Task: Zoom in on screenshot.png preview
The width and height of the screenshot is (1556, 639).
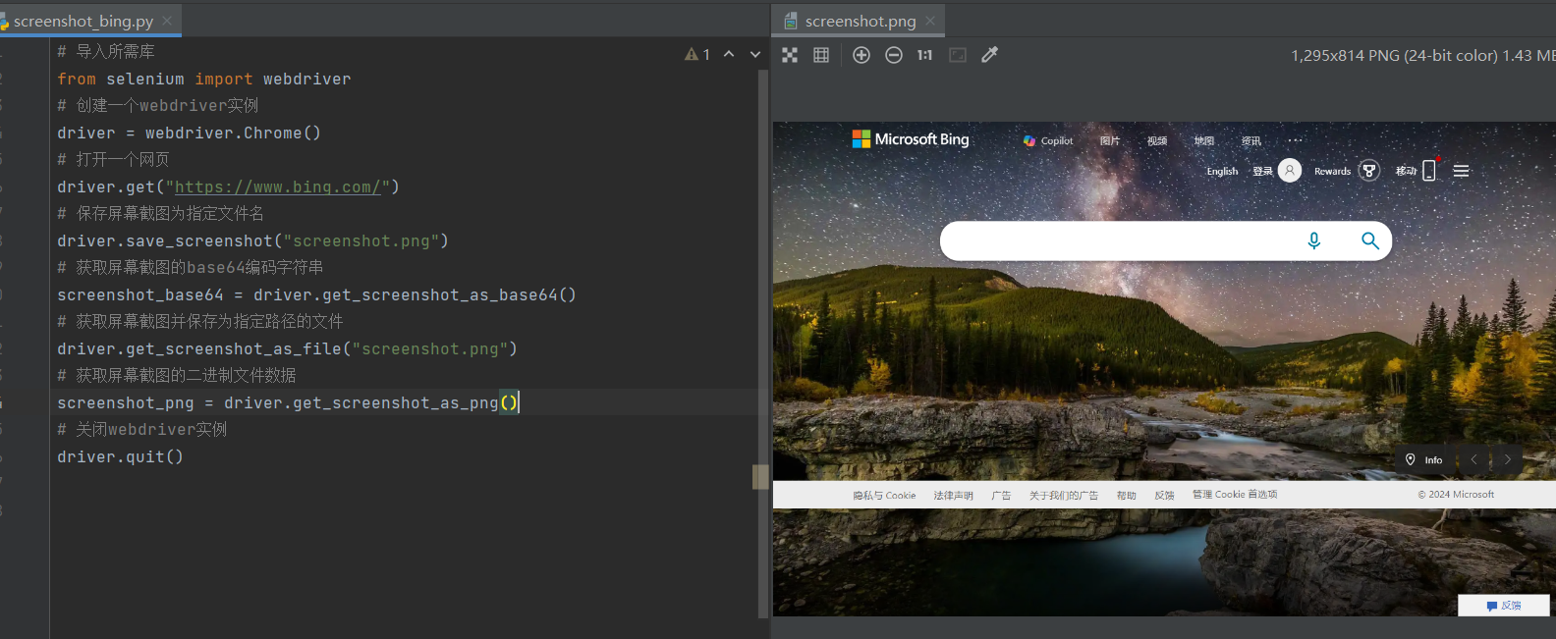Action: pos(861,55)
